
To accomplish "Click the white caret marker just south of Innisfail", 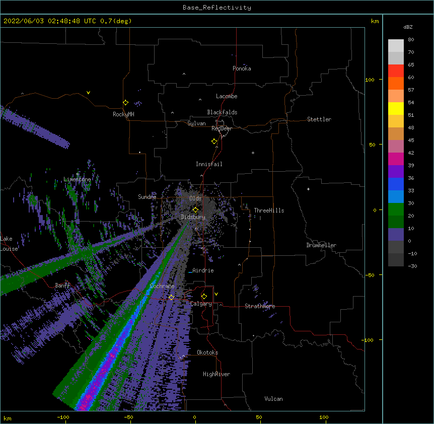I will [201, 176].
